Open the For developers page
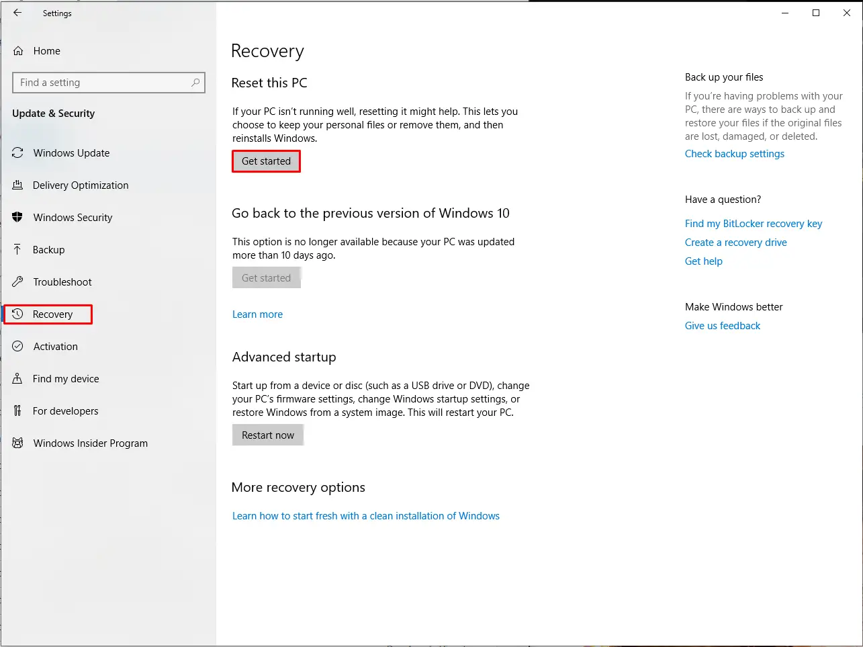 (x=65, y=411)
